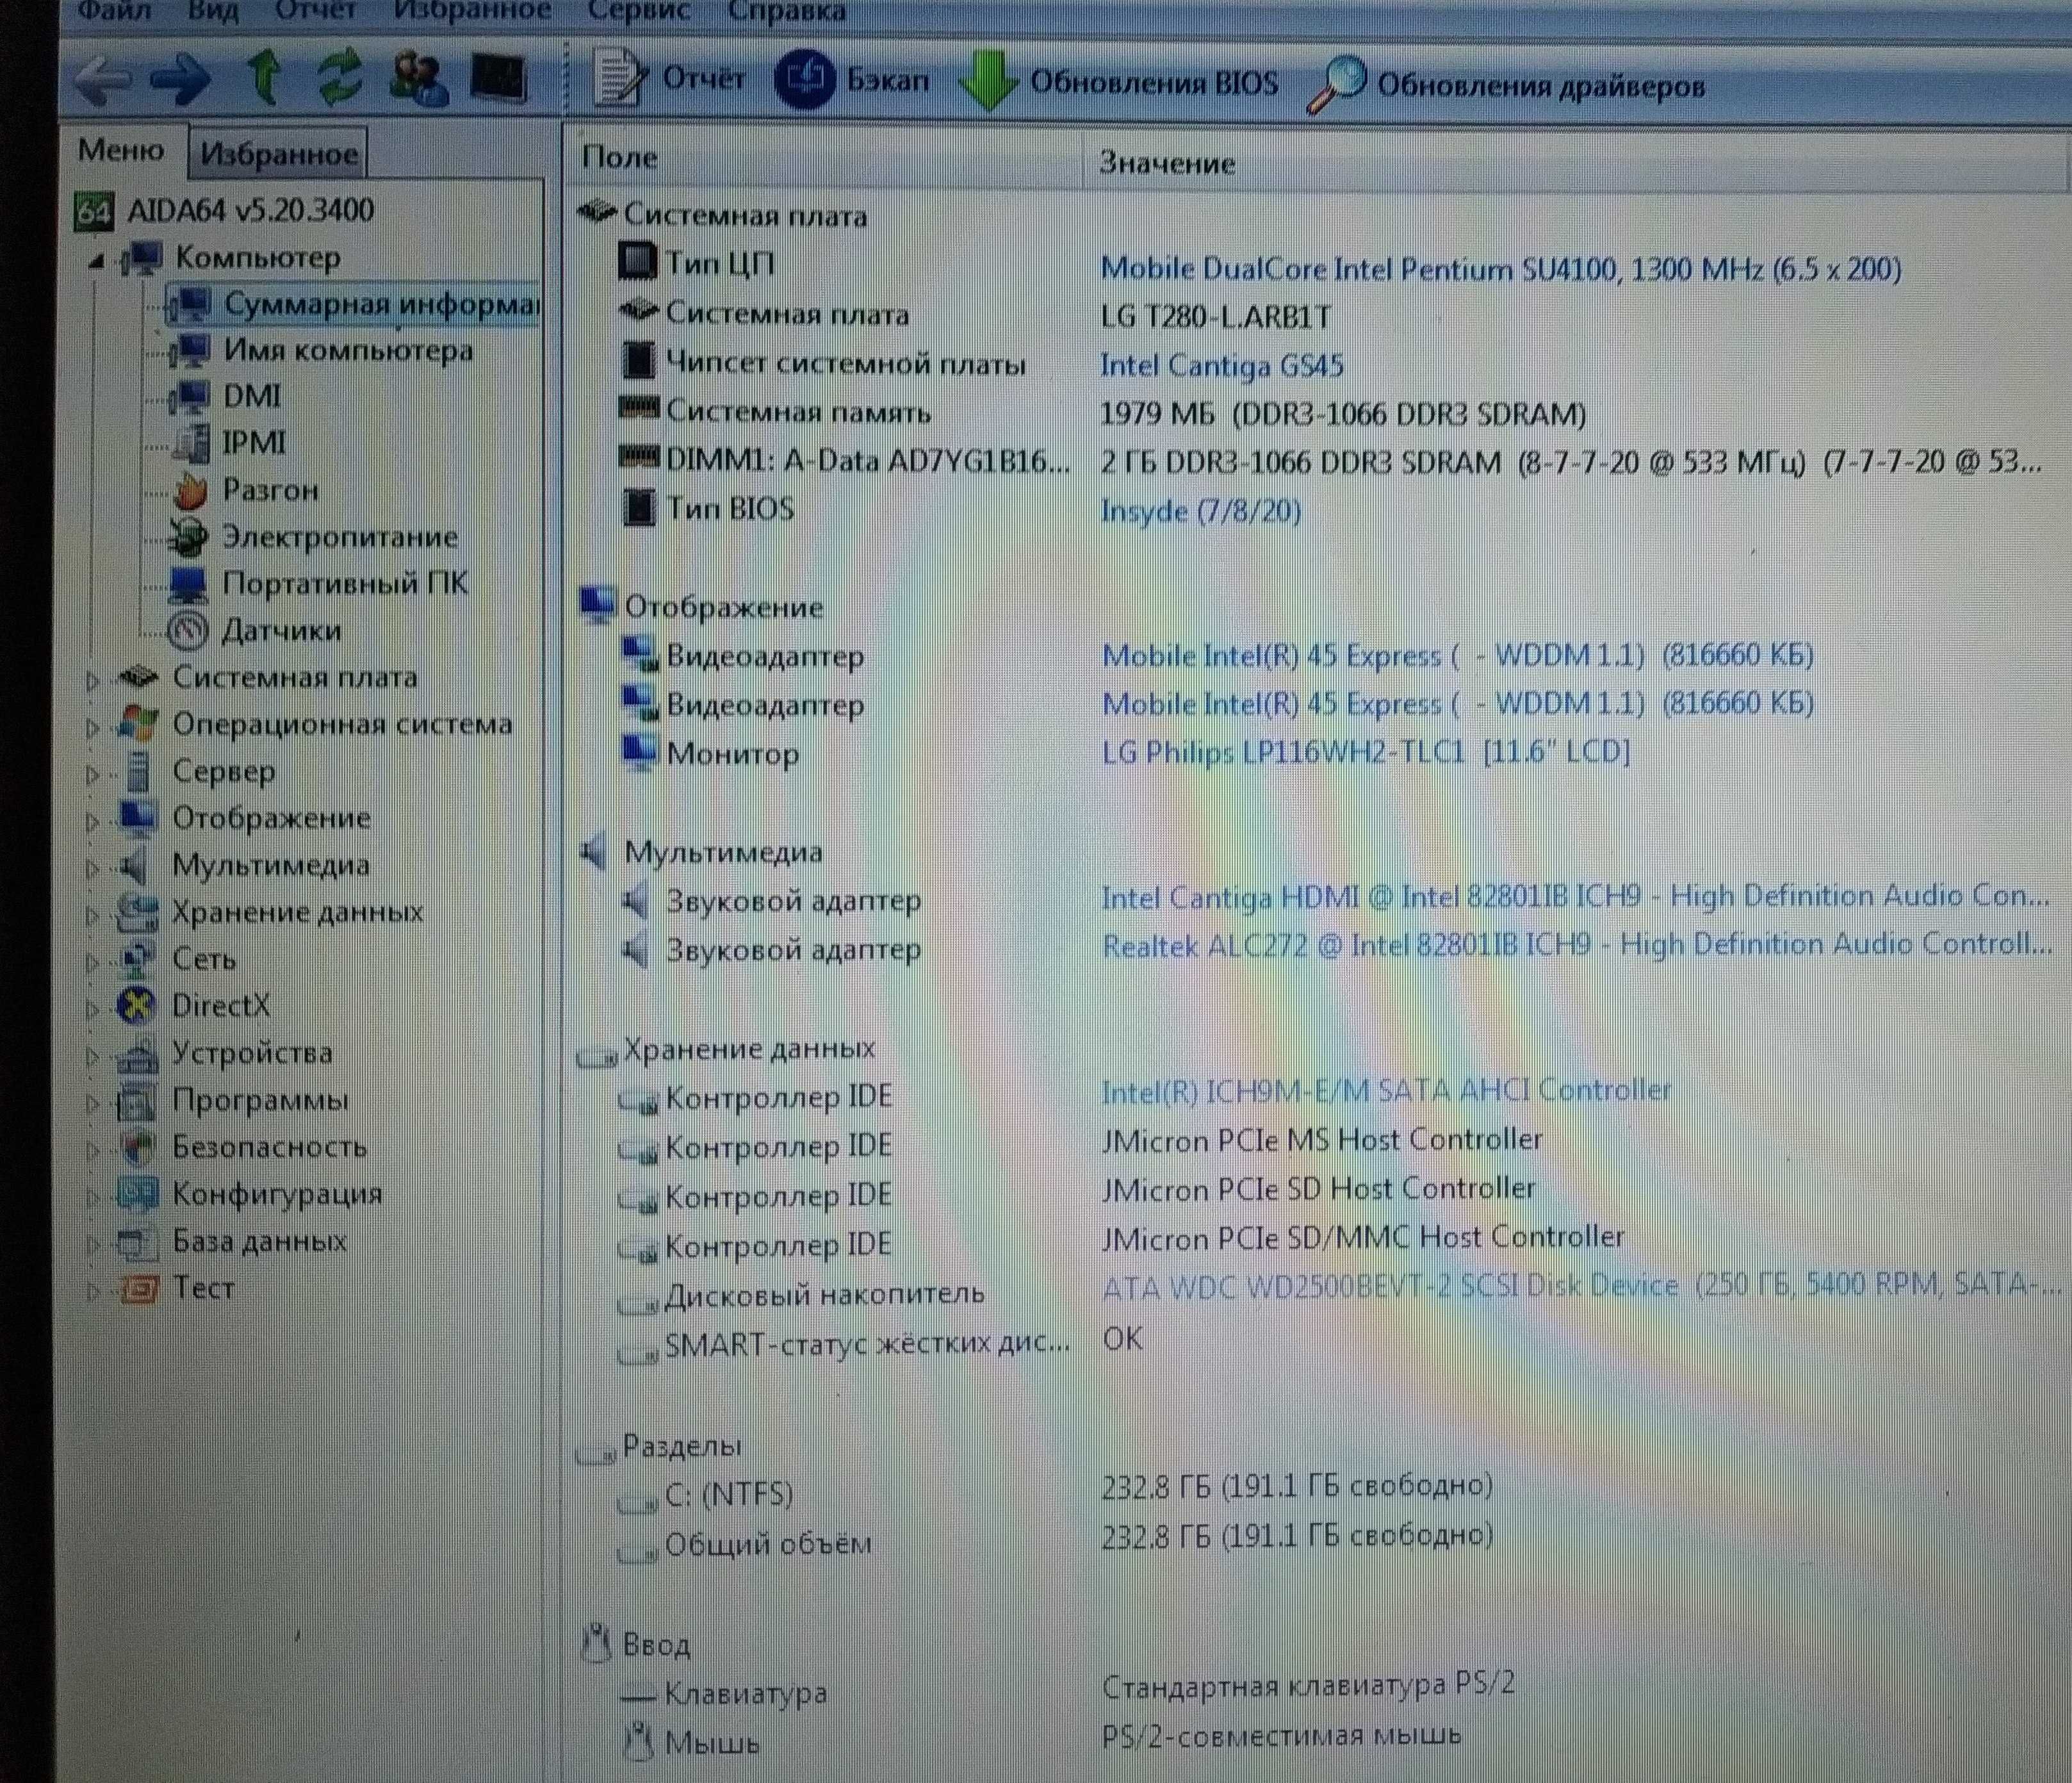Open the Справка menu
The width and height of the screenshot is (2072, 1783).
[x=786, y=11]
